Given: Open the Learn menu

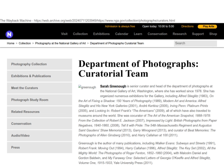Looking at the screenshot, I should tap(138, 34).
